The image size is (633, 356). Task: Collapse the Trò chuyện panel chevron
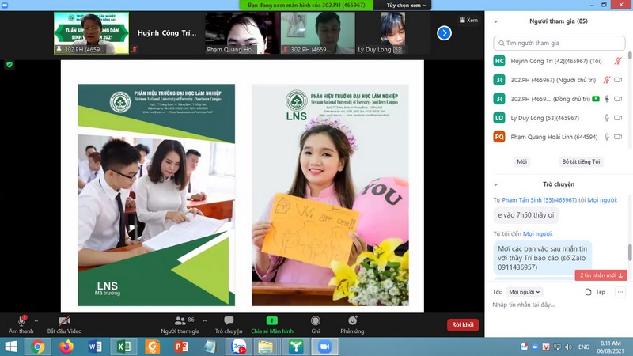(496, 184)
